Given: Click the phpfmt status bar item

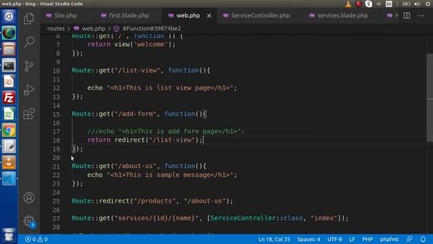Looking at the screenshot, I should pyautogui.click(x=389, y=239).
